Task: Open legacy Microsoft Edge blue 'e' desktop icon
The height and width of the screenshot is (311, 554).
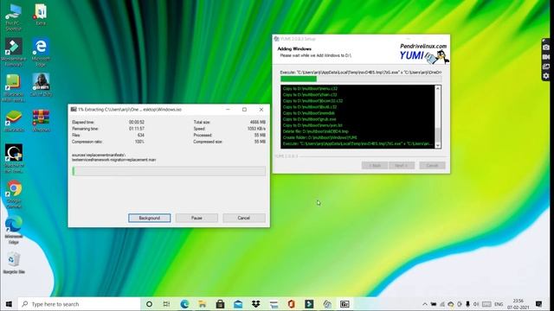Action: (41, 52)
